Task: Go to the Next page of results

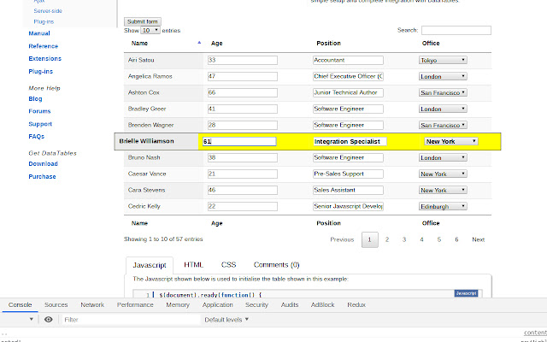Action: pyautogui.click(x=479, y=239)
